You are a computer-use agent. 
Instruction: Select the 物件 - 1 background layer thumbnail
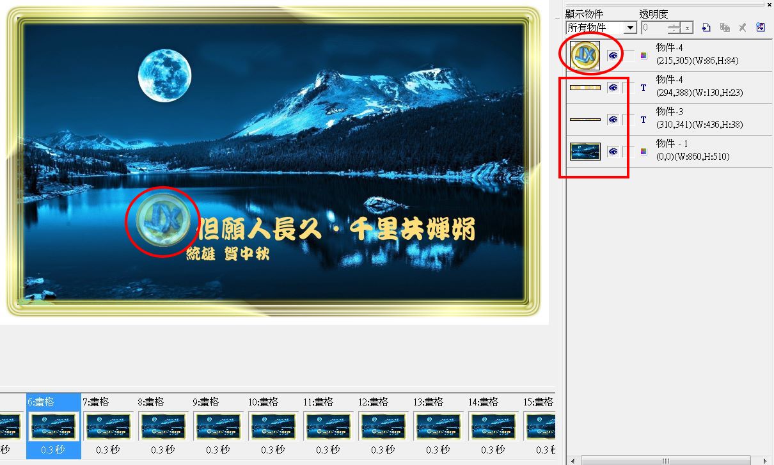pyautogui.click(x=585, y=152)
